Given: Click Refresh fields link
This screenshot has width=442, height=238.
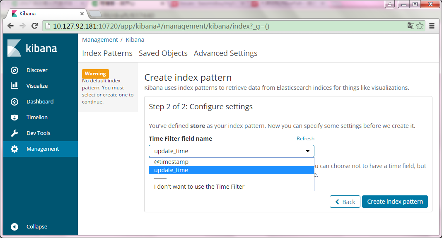Looking at the screenshot, I should 305,139.
